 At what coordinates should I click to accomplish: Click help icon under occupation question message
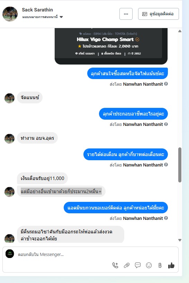coord(166,124)
